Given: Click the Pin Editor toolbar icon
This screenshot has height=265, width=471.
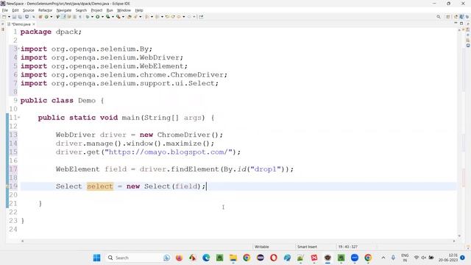Looking at the screenshot, I should 201,17.
